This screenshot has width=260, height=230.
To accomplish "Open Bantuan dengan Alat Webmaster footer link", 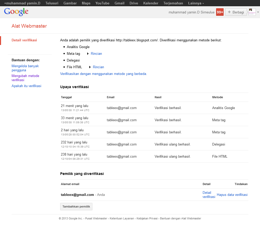I will click(x=180, y=218).
